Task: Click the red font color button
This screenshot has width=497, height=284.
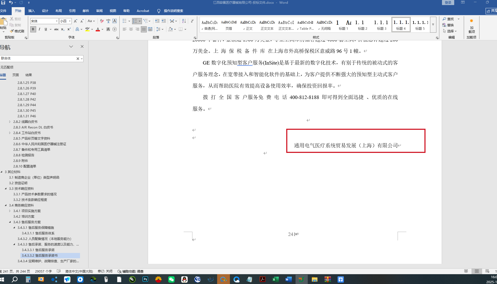Action: [x=98, y=29]
